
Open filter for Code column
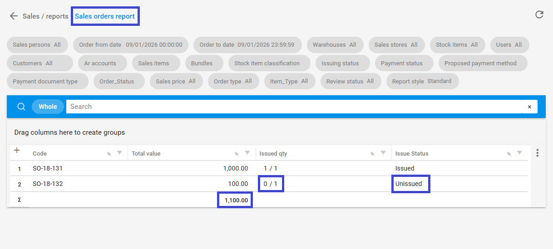pyautogui.click(x=119, y=153)
